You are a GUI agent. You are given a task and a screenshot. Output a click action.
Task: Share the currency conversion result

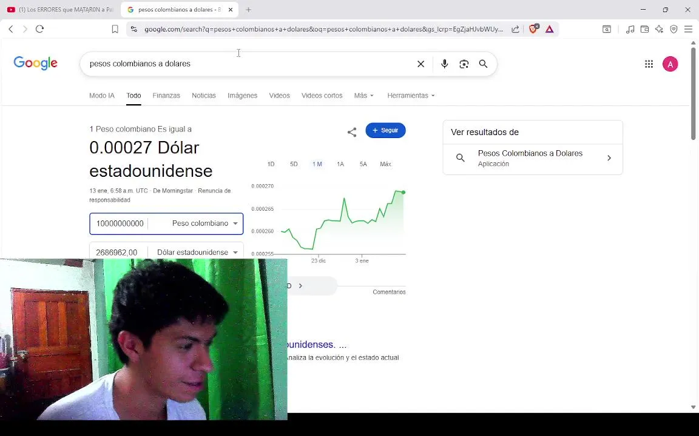tap(352, 131)
